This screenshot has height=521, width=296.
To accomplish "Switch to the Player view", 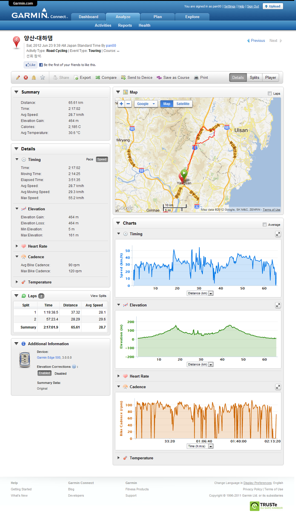I will 270,78.
